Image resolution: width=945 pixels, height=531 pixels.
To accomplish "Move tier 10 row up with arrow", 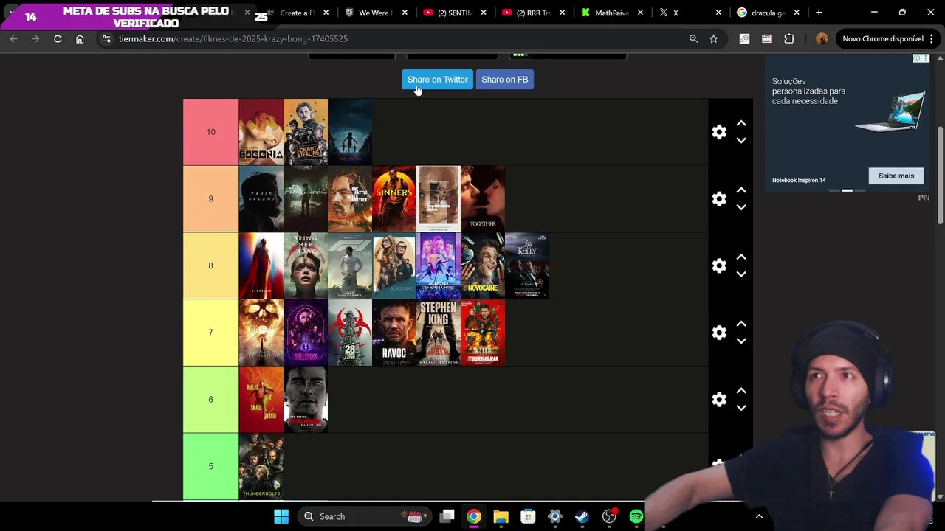I will point(741,124).
